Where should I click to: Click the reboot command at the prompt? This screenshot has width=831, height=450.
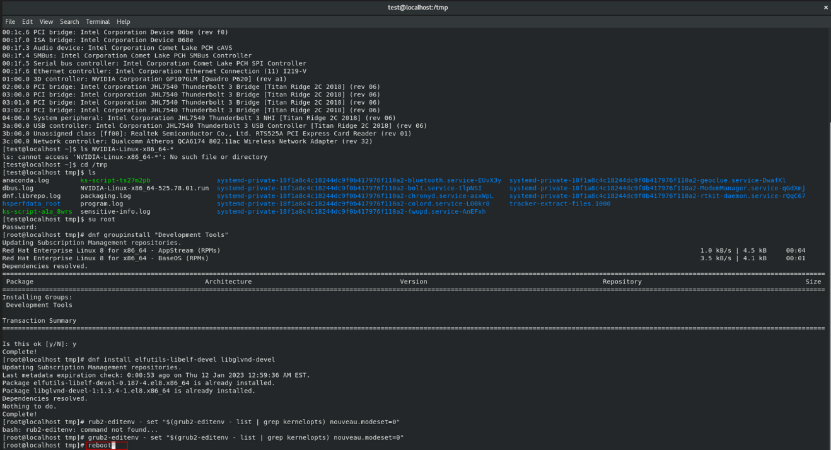pos(99,446)
